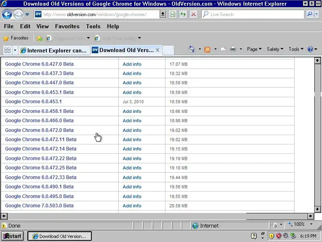Open Google Chrome 6.0.472.11 Beta link

pyautogui.click(x=41, y=140)
